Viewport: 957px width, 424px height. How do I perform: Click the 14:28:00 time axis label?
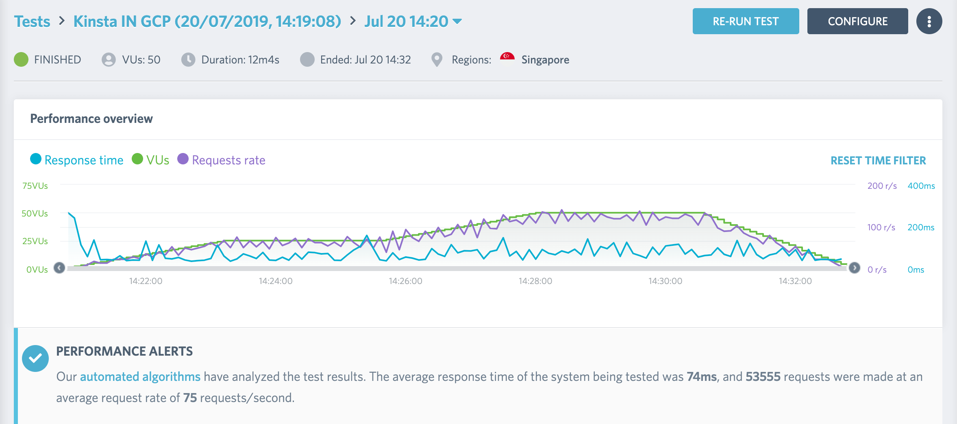pyautogui.click(x=535, y=281)
